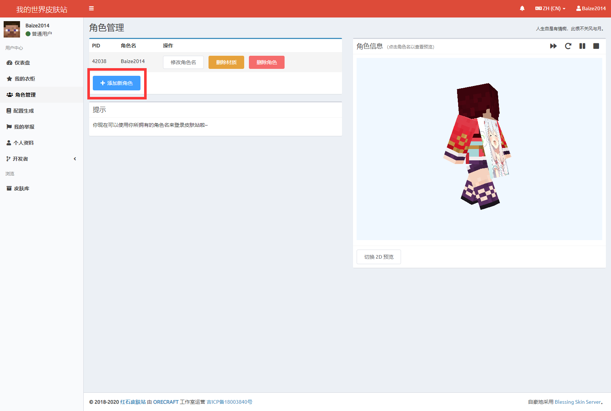Click the 修改角色名 button
Image resolution: width=611 pixels, height=411 pixels.
183,62
